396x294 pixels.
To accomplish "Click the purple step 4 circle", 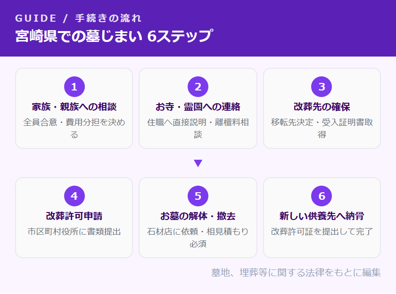I will point(74,196).
